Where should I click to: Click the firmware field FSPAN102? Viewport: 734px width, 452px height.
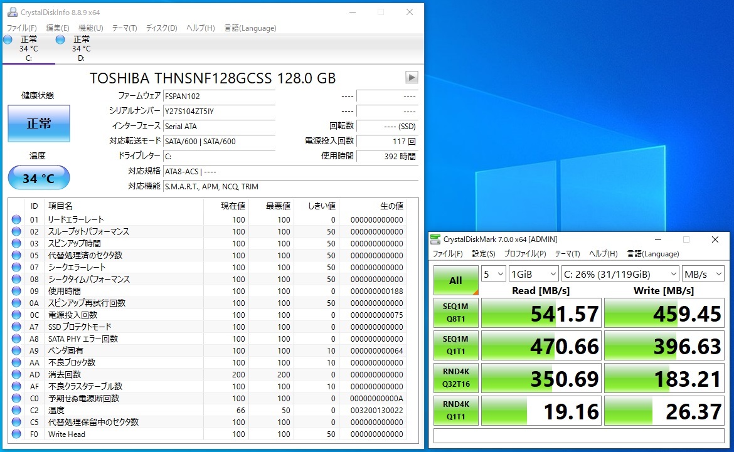pyautogui.click(x=219, y=97)
